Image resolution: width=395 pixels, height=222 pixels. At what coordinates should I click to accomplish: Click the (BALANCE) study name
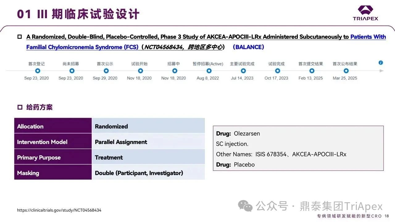248,47
